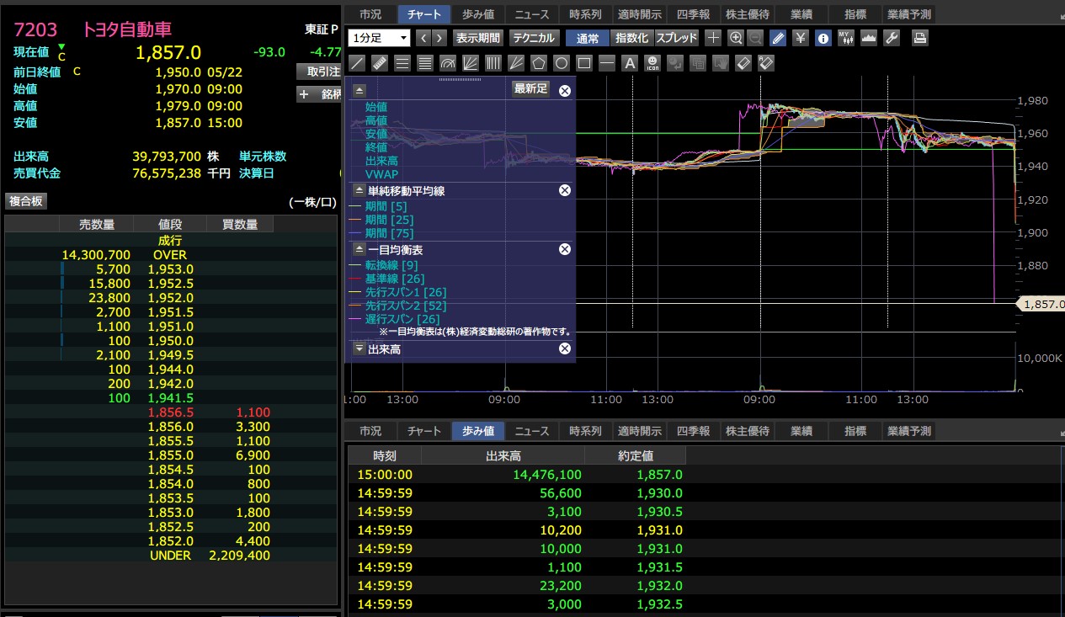The height and width of the screenshot is (617, 1065).
Task: Print the chart
Action: 920,38
